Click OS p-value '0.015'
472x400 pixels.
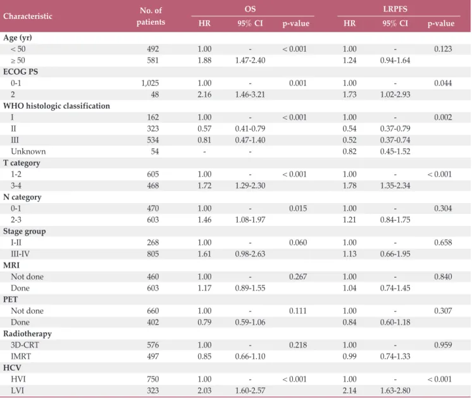point(298,208)
